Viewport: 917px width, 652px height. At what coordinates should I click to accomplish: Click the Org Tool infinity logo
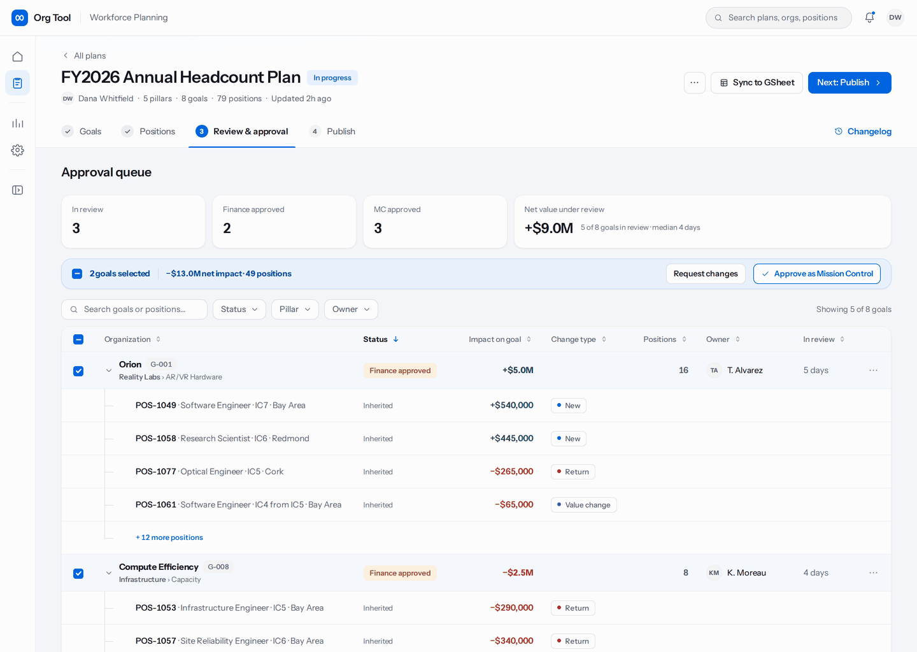20,18
